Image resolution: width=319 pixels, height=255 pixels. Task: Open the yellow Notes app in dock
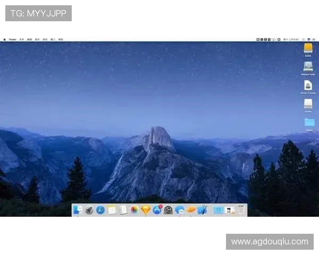[112, 210]
